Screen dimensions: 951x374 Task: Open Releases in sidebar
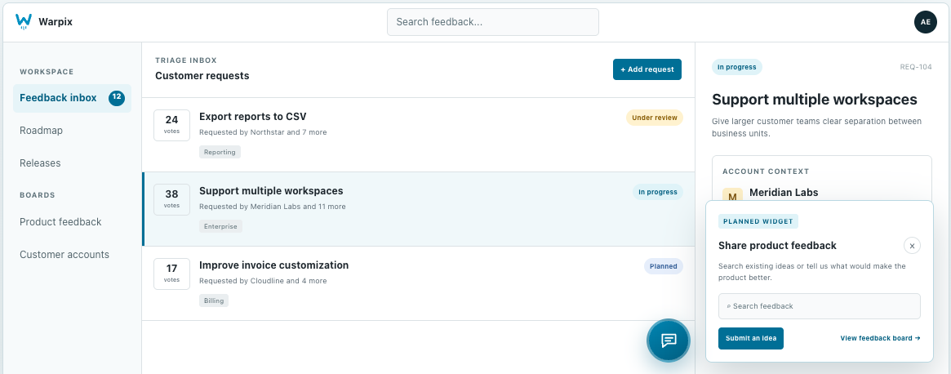click(x=40, y=163)
